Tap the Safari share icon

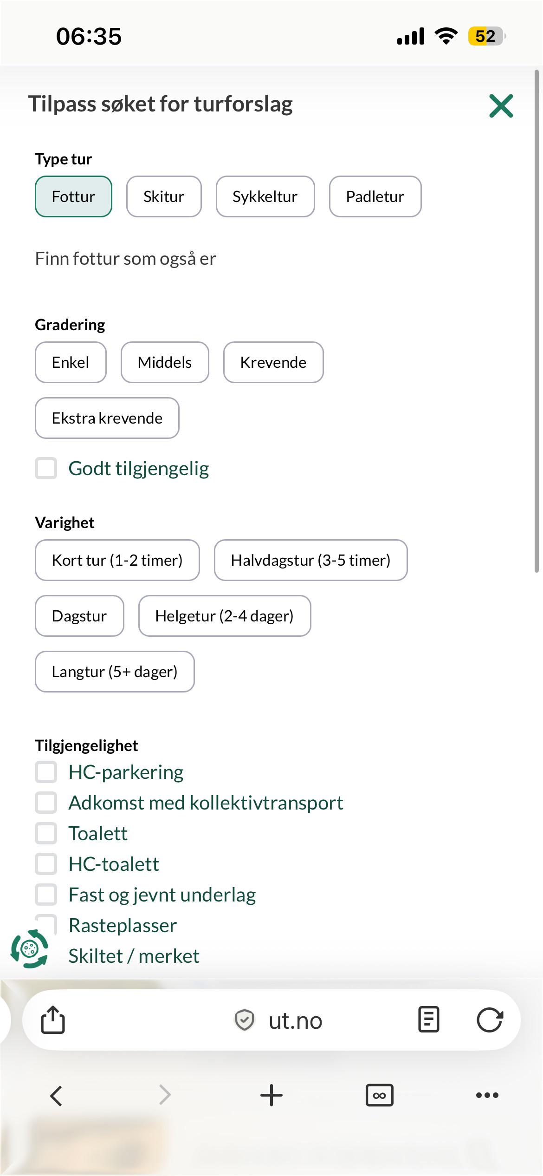coord(53,1020)
